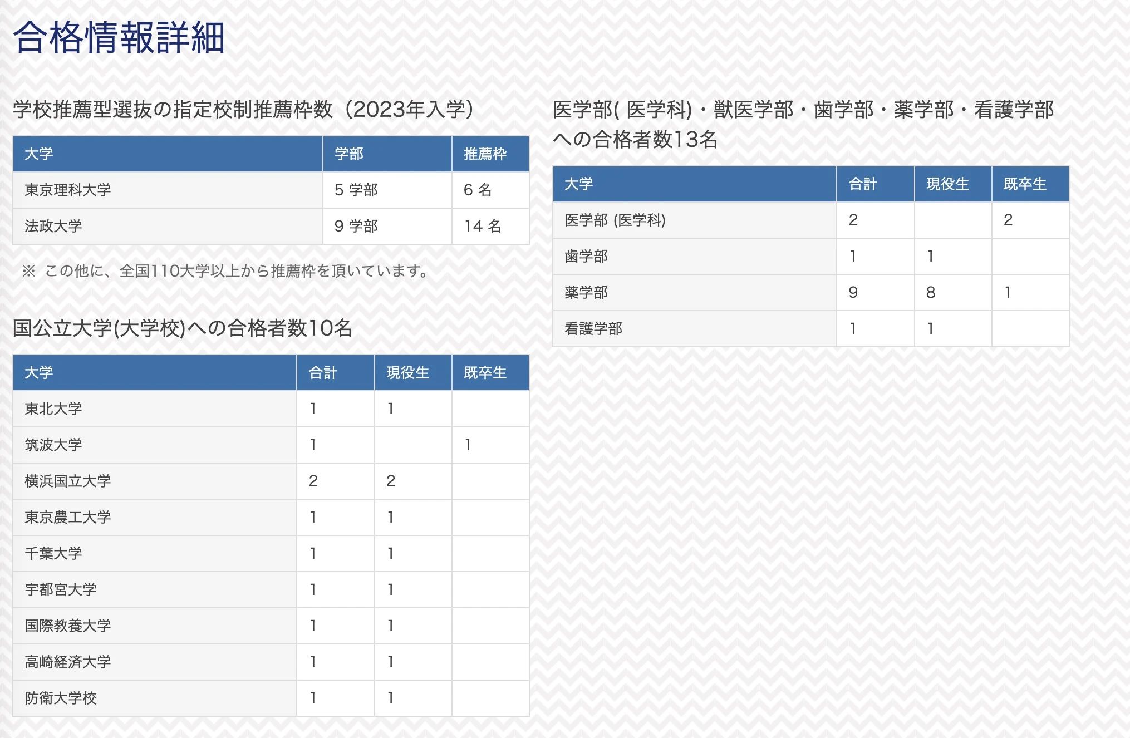The width and height of the screenshot is (1130, 738).
Task: Select the 千葉大学 row name
Action: 53,554
